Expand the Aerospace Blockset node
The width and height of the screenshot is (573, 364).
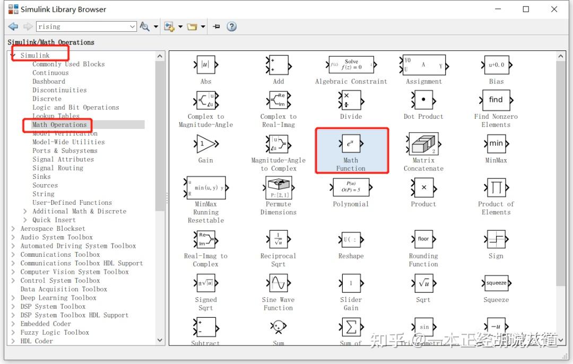coord(13,229)
